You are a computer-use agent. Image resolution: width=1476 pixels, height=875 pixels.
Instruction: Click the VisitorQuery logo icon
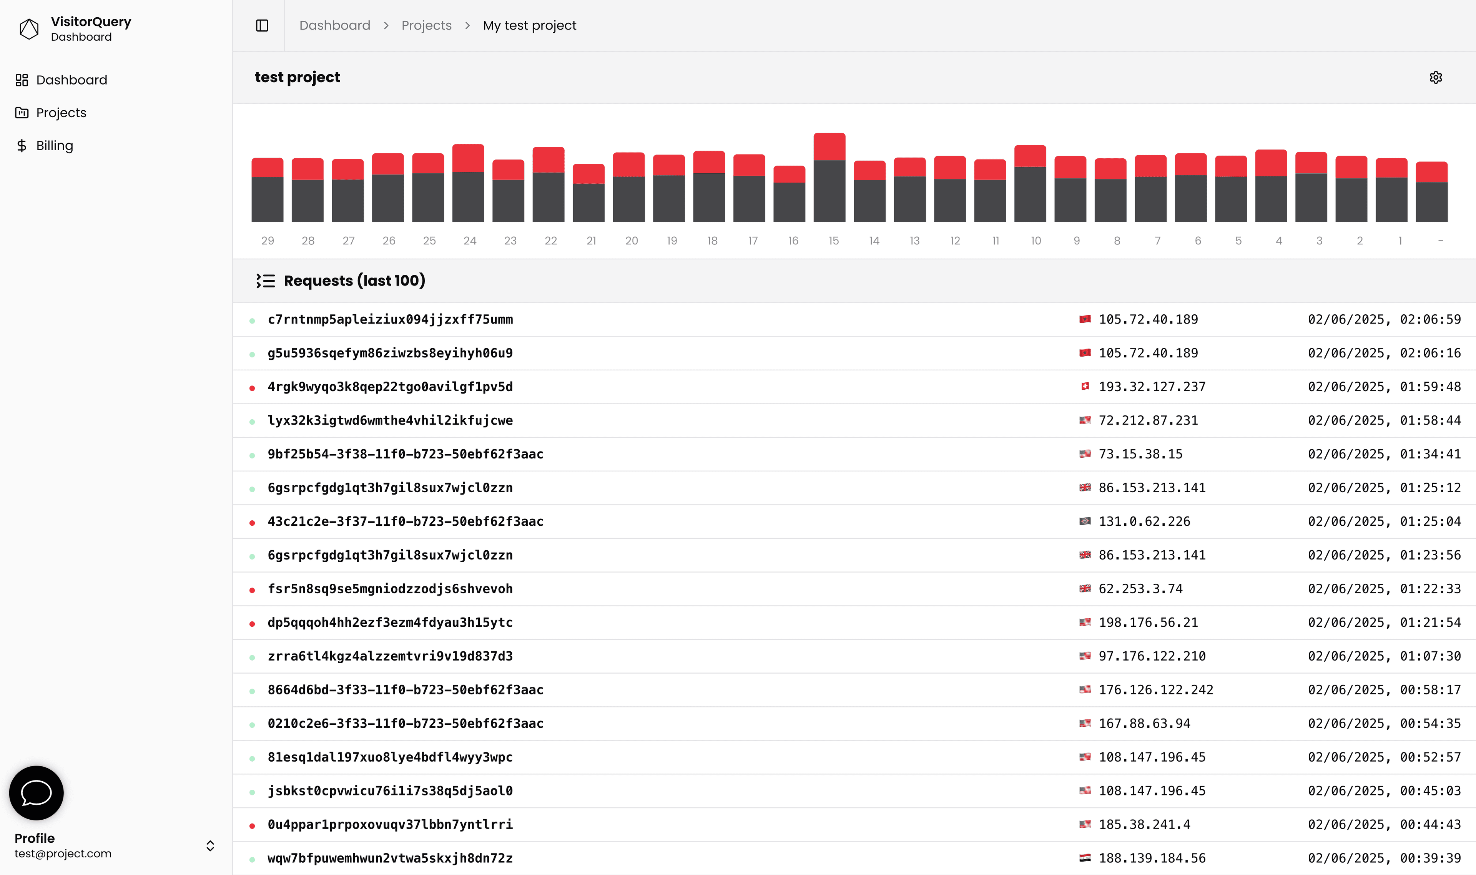pos(29,28)
